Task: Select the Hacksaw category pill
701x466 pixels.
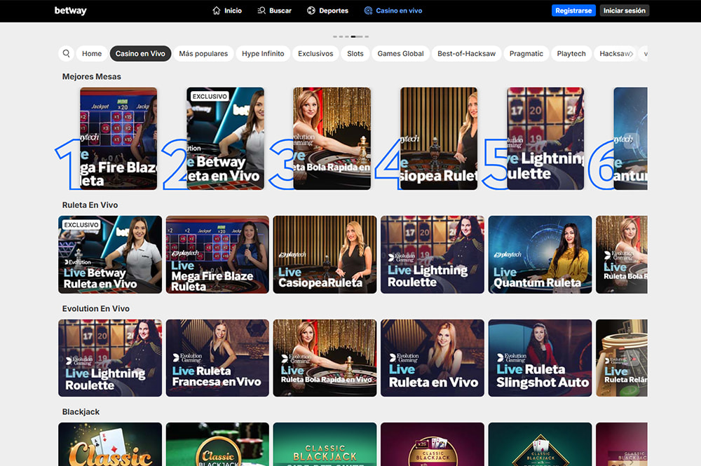Action: 615,54
